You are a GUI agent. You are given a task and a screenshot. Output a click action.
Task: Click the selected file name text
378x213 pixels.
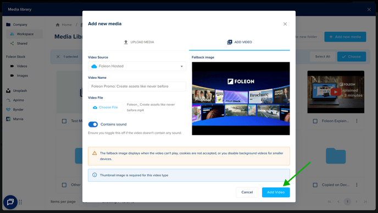click(151, 107)
